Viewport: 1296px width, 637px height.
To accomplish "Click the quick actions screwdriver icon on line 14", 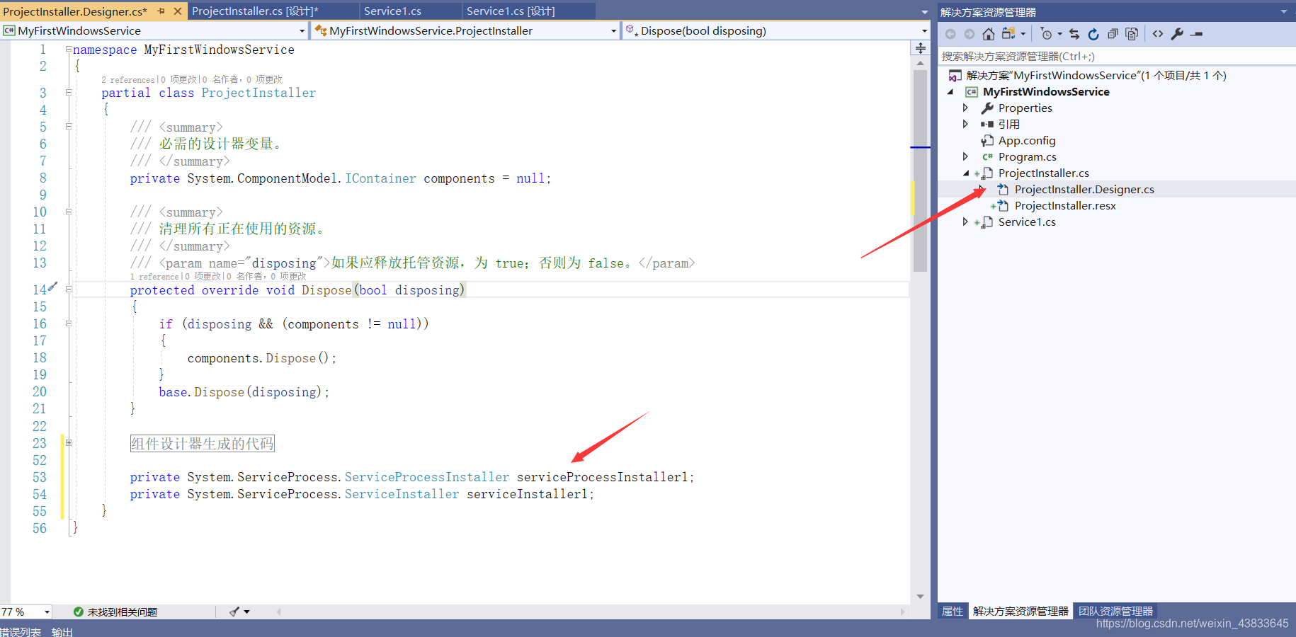I will pyautogui.click(x=52, y=287).
